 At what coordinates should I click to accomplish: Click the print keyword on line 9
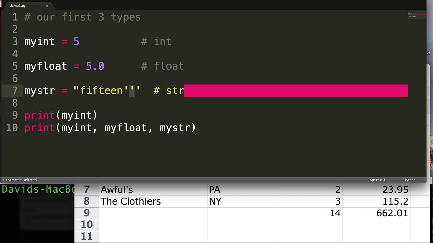[x=40, y=115]
